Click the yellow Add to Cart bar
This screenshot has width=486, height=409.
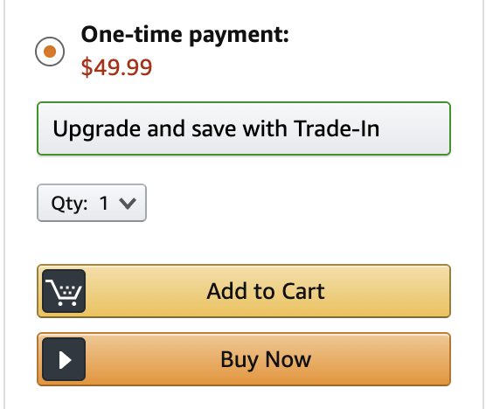[x=244, y=291]
